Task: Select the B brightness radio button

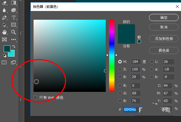Action: click(x=120, y=77)
